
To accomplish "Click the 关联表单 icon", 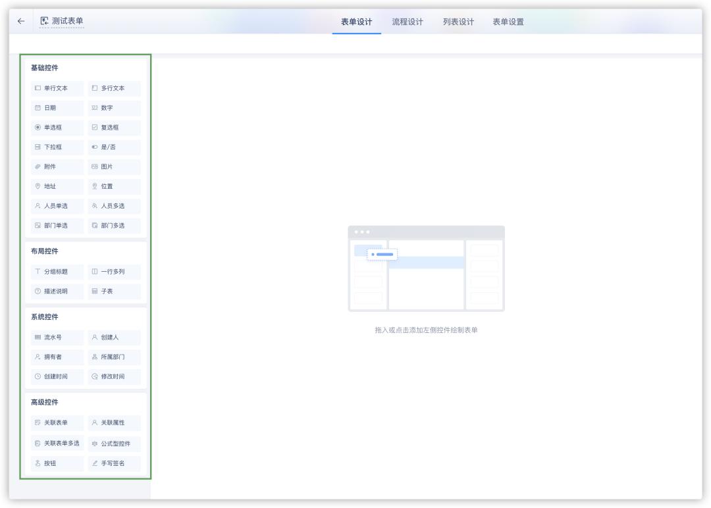I will 38,422.
